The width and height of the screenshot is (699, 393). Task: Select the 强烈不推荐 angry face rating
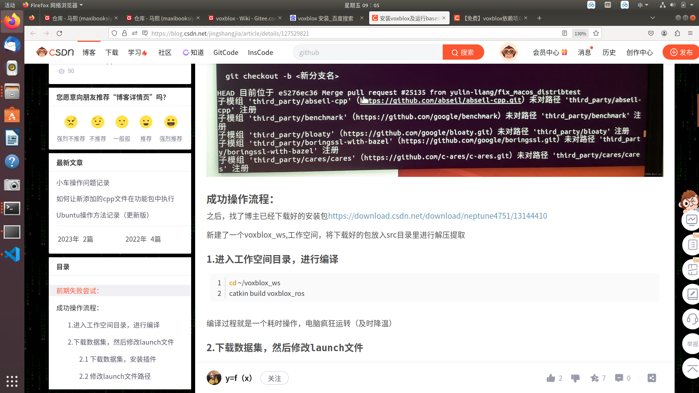[x=71, y=122]
